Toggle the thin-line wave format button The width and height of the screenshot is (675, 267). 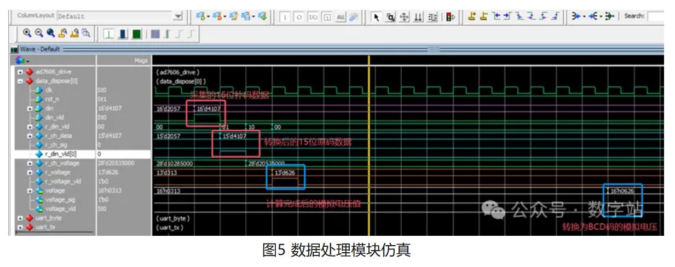109,34
